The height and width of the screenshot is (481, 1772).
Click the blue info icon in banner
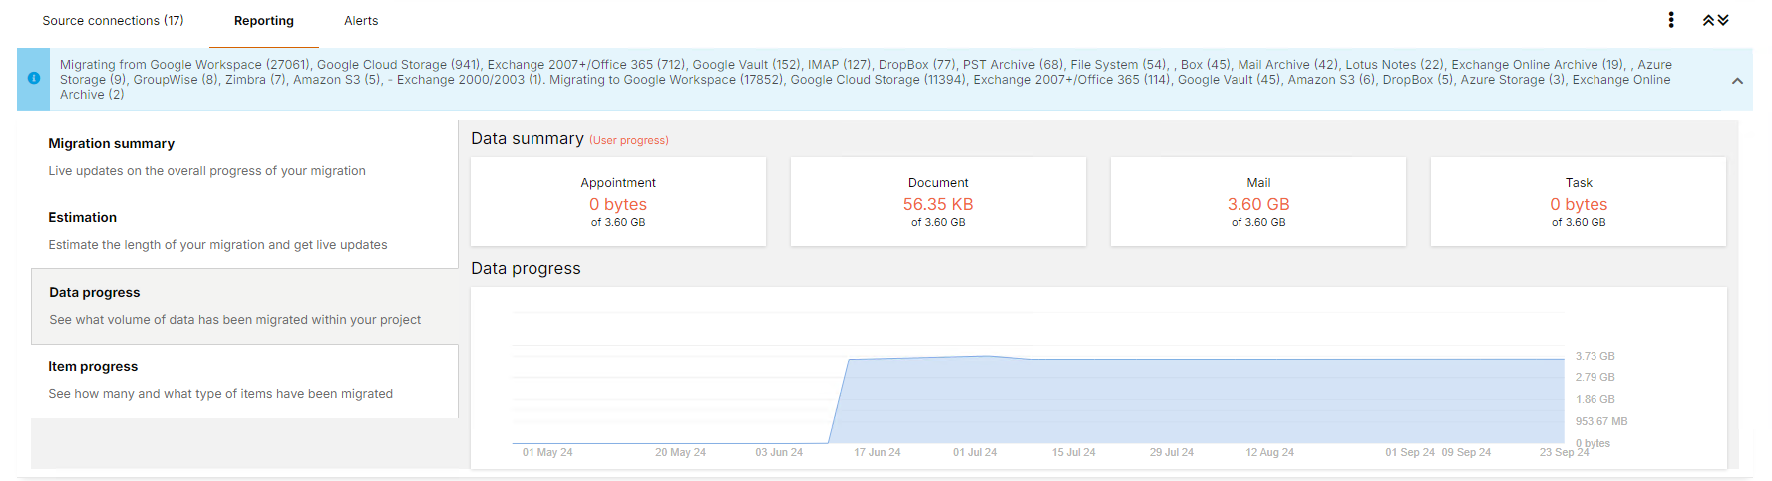pyautogui.click(x=34, y=78)
